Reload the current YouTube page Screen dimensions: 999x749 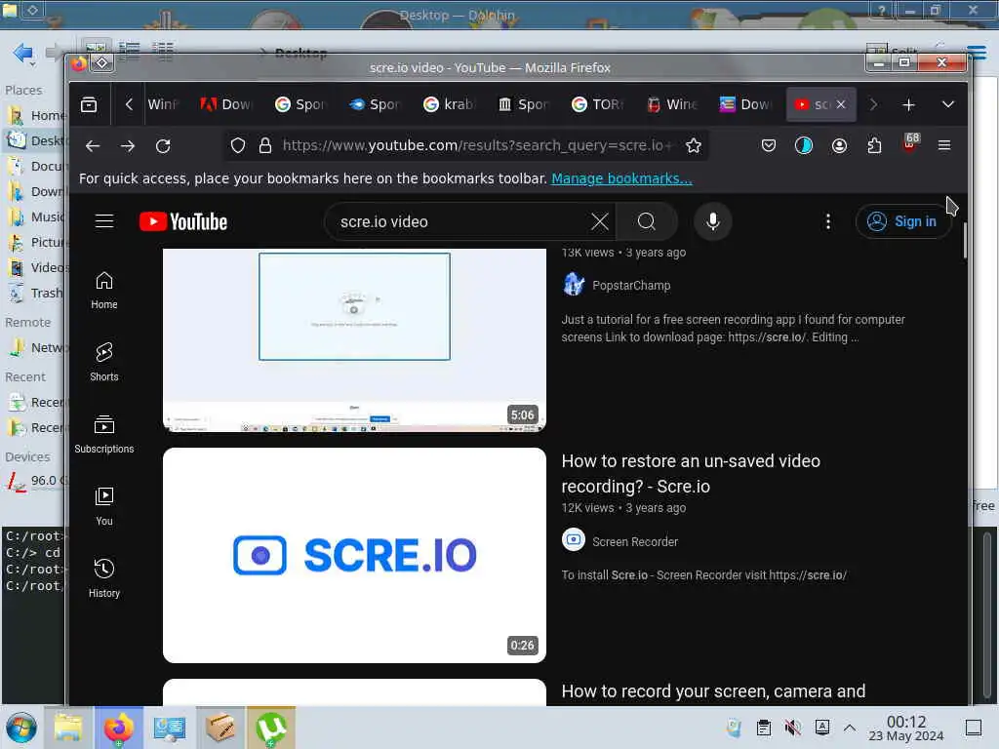[x=163, y=146]
